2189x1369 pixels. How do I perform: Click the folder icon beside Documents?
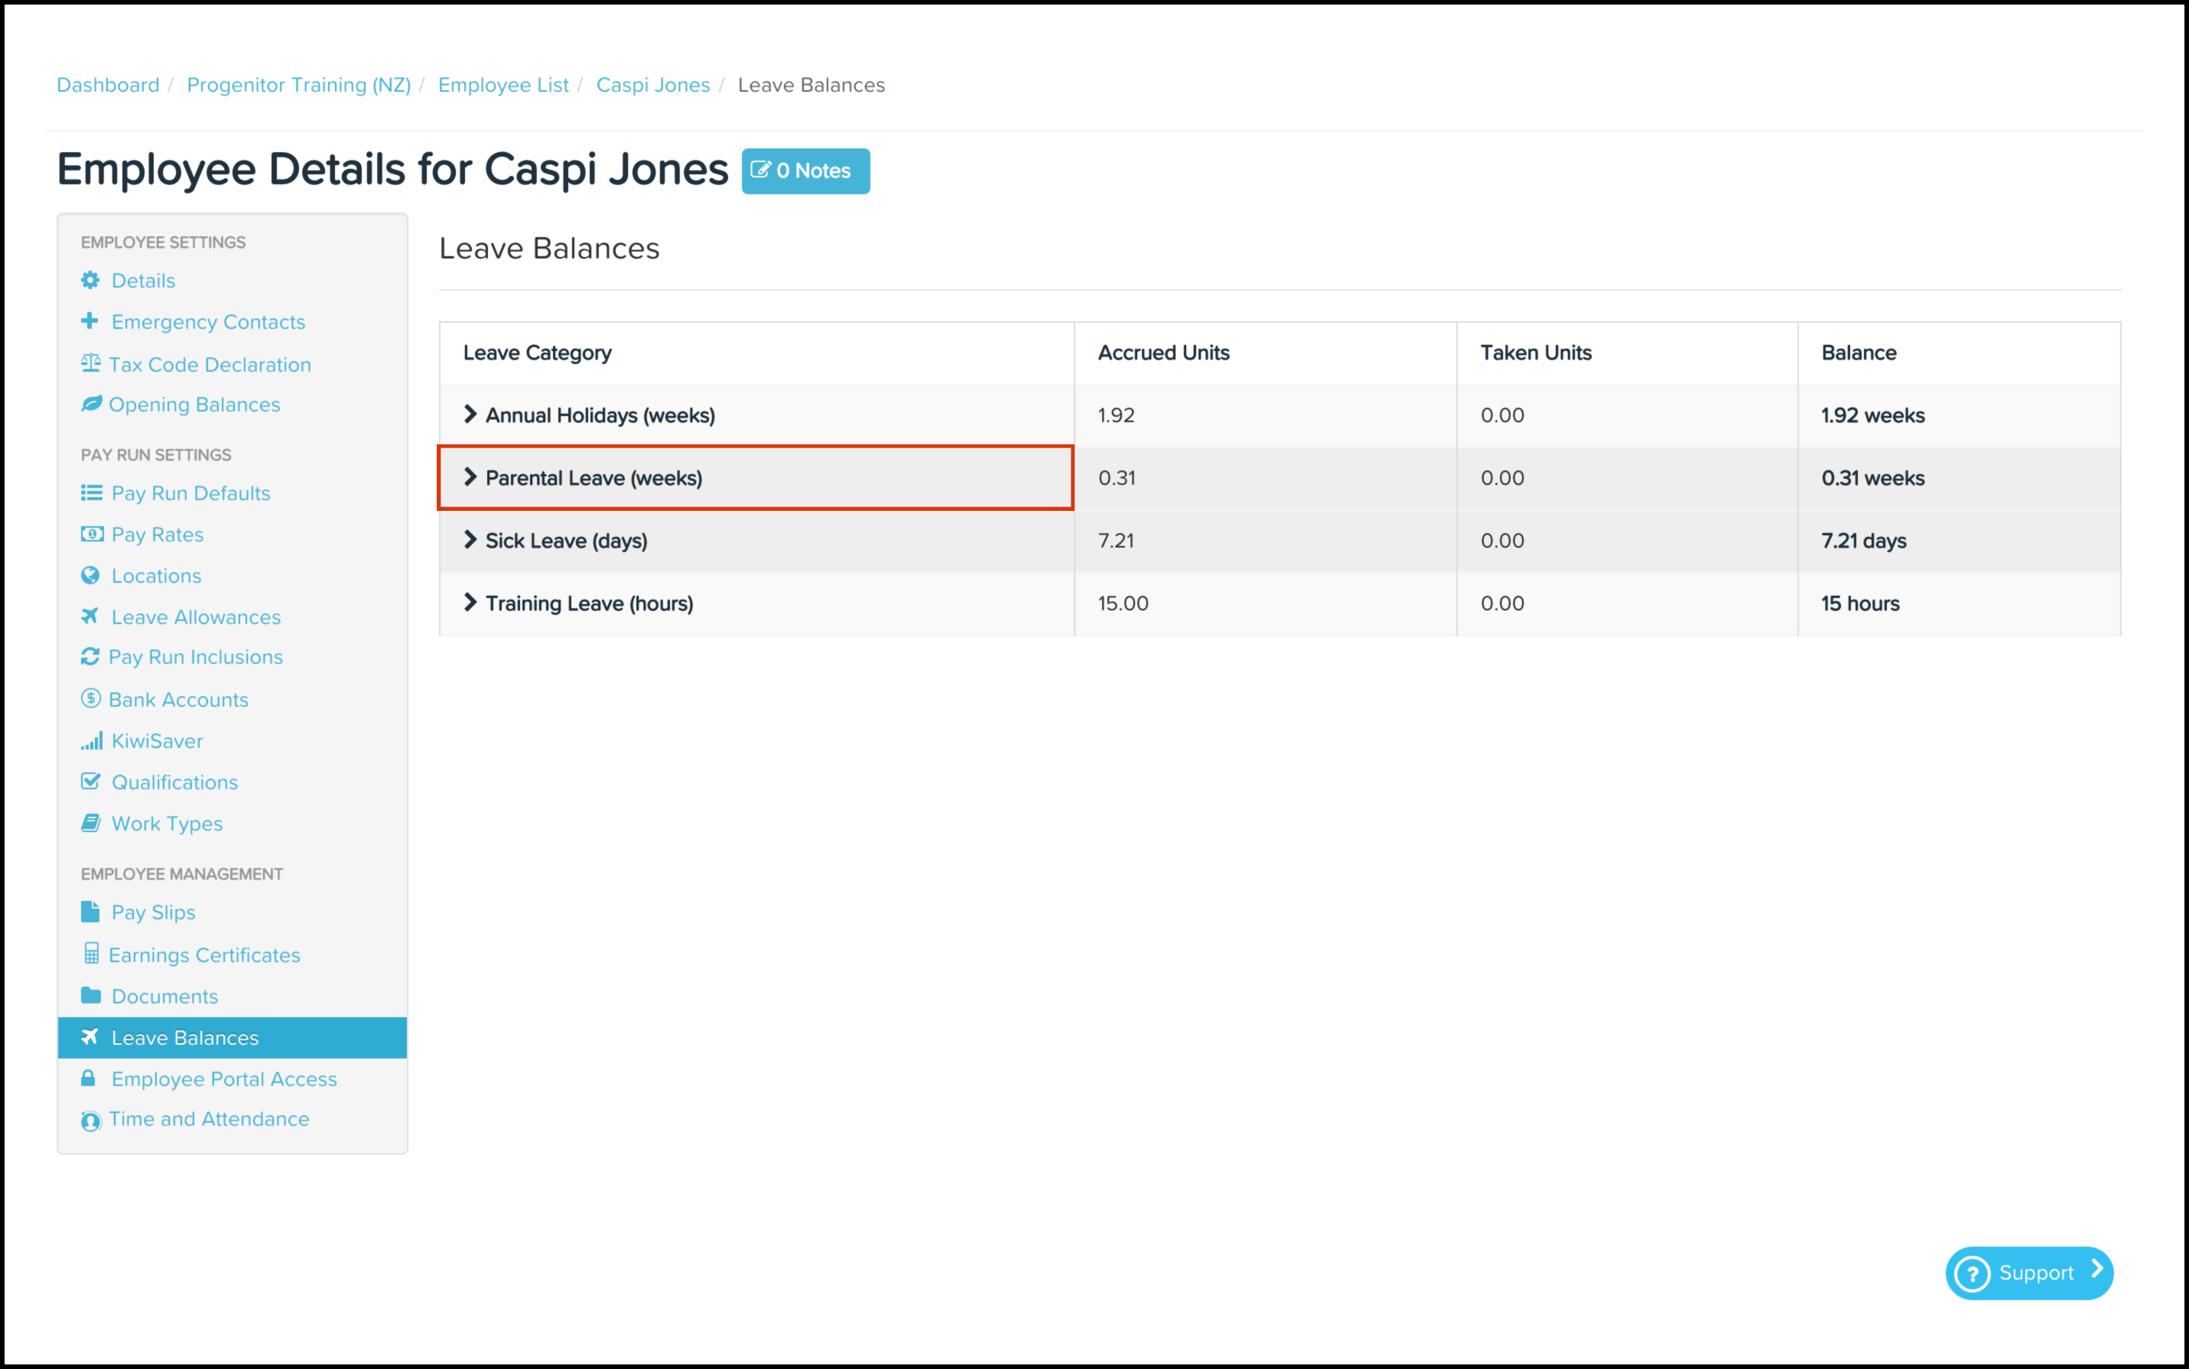point(90,996)
